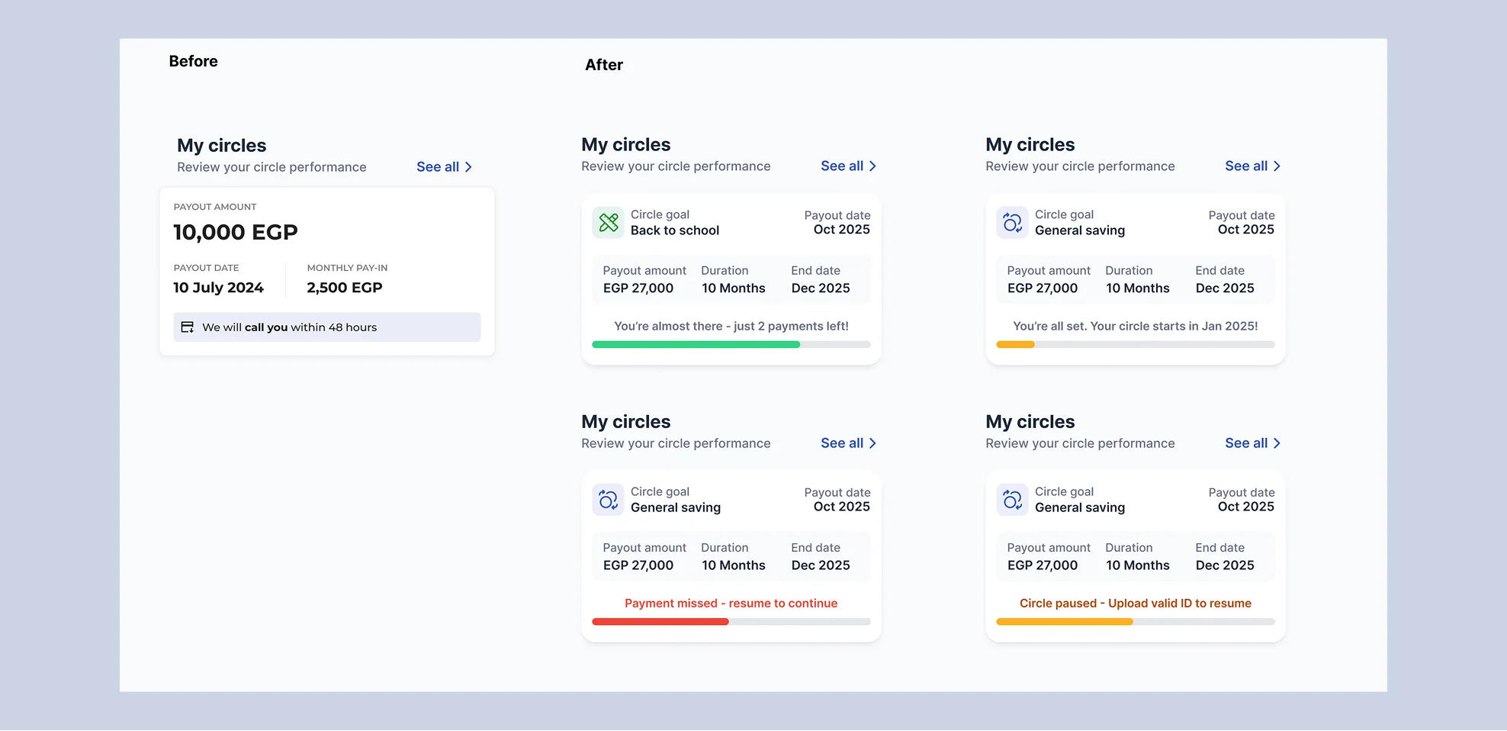Screen dimensions: 1507x731
Task: Click the 'Back to school' circle goal text
Action: tap(675, 230)
